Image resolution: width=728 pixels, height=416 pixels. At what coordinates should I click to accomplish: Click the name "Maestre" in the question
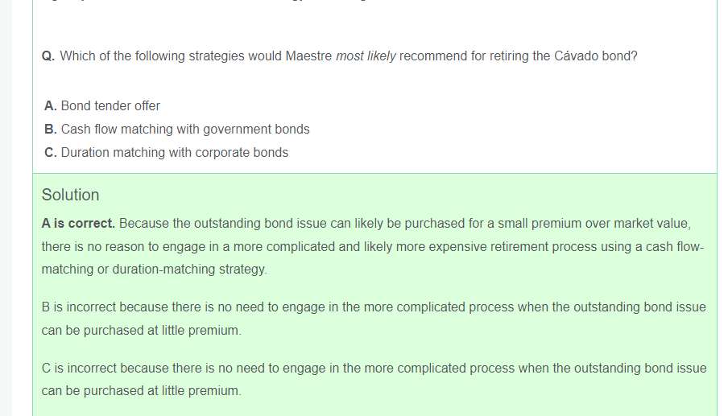click(308, 56)
